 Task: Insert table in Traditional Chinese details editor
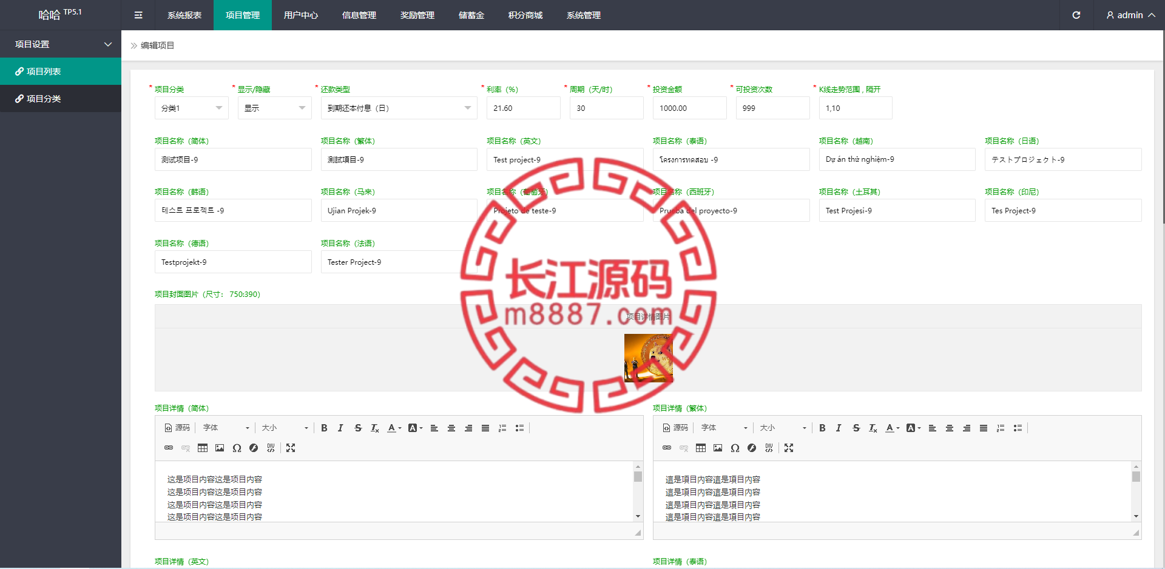pos(701,448)
